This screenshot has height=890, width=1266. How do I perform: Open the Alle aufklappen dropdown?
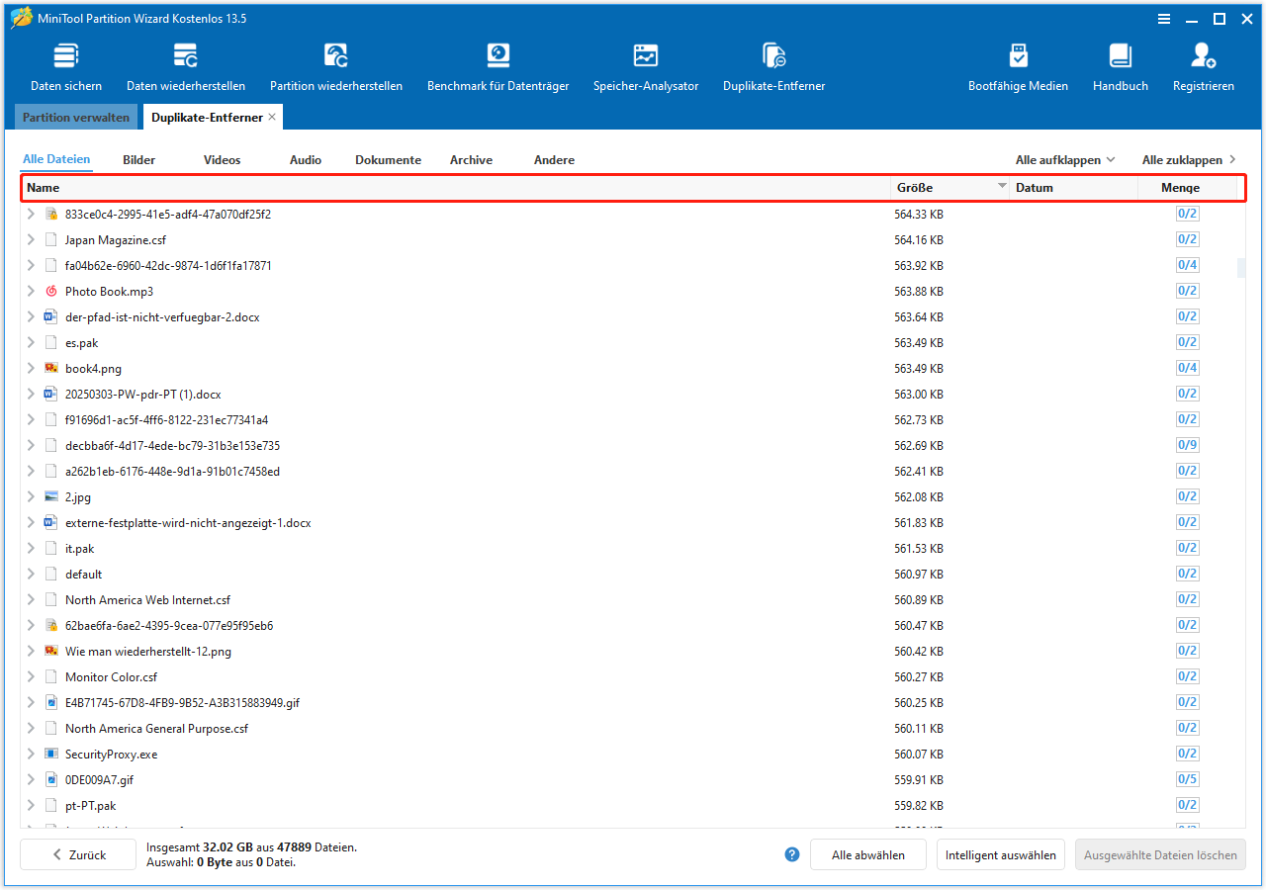point(1065,159)
